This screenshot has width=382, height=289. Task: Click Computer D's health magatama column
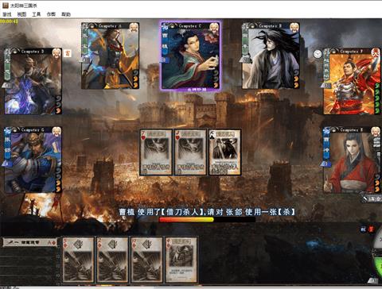(58, 105)
